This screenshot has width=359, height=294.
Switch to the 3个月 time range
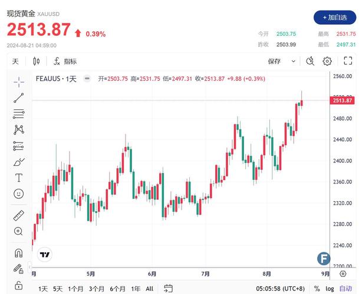click(97, 289)
